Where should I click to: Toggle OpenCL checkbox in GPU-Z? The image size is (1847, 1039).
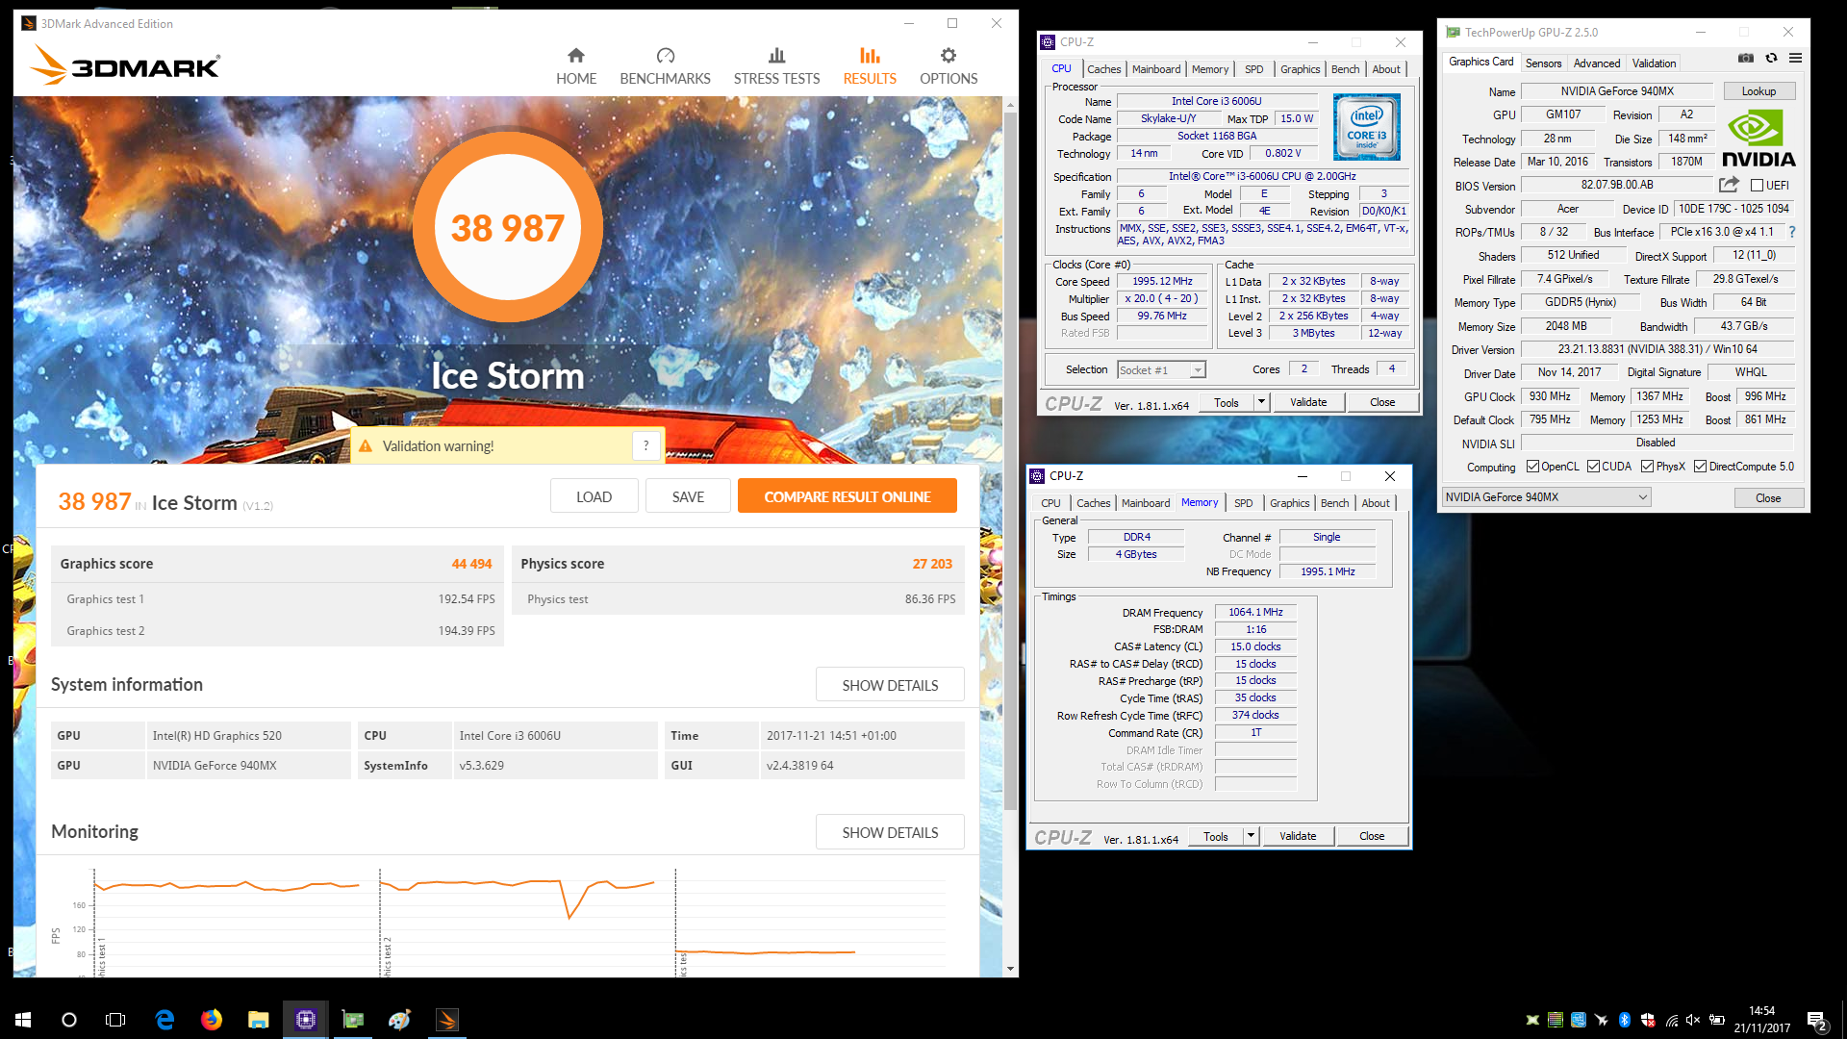(x=1532, y=467)
